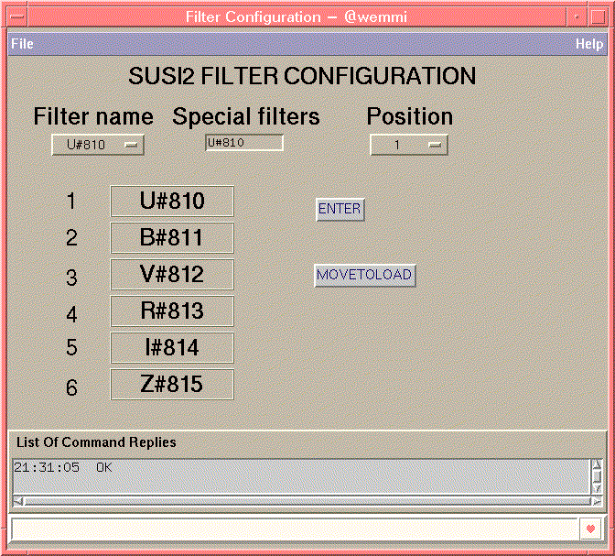Click scroll-up arrow in command replies list
This screenshot has height=556, width=615.
coord(597,465)
